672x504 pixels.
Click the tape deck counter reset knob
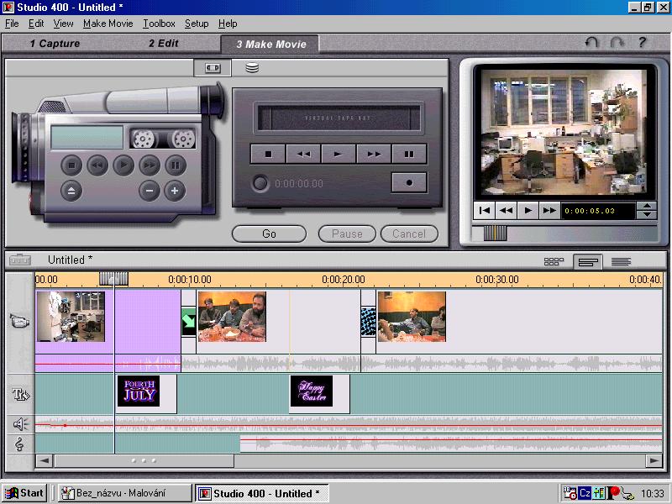[260, 183]
